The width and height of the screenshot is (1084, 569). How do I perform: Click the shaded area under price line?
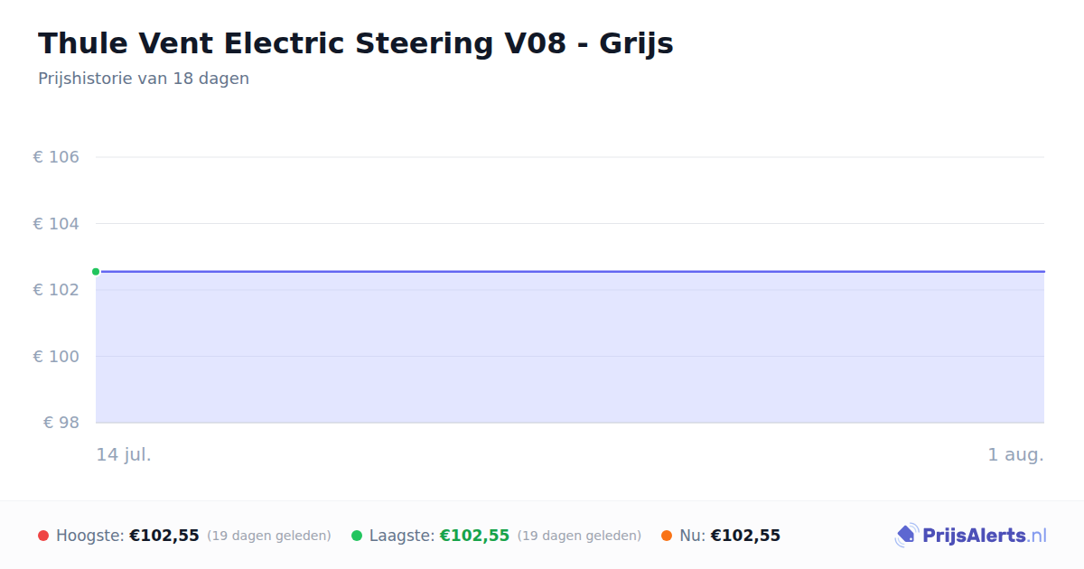pos(570,348)
